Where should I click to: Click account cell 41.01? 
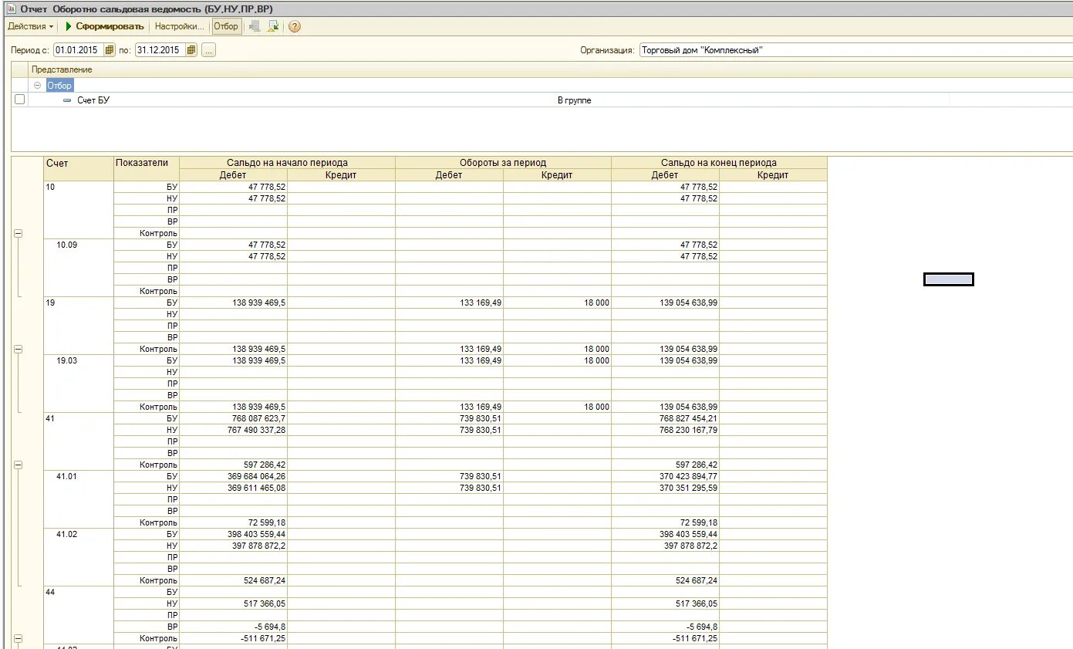[x=79, y=499]
